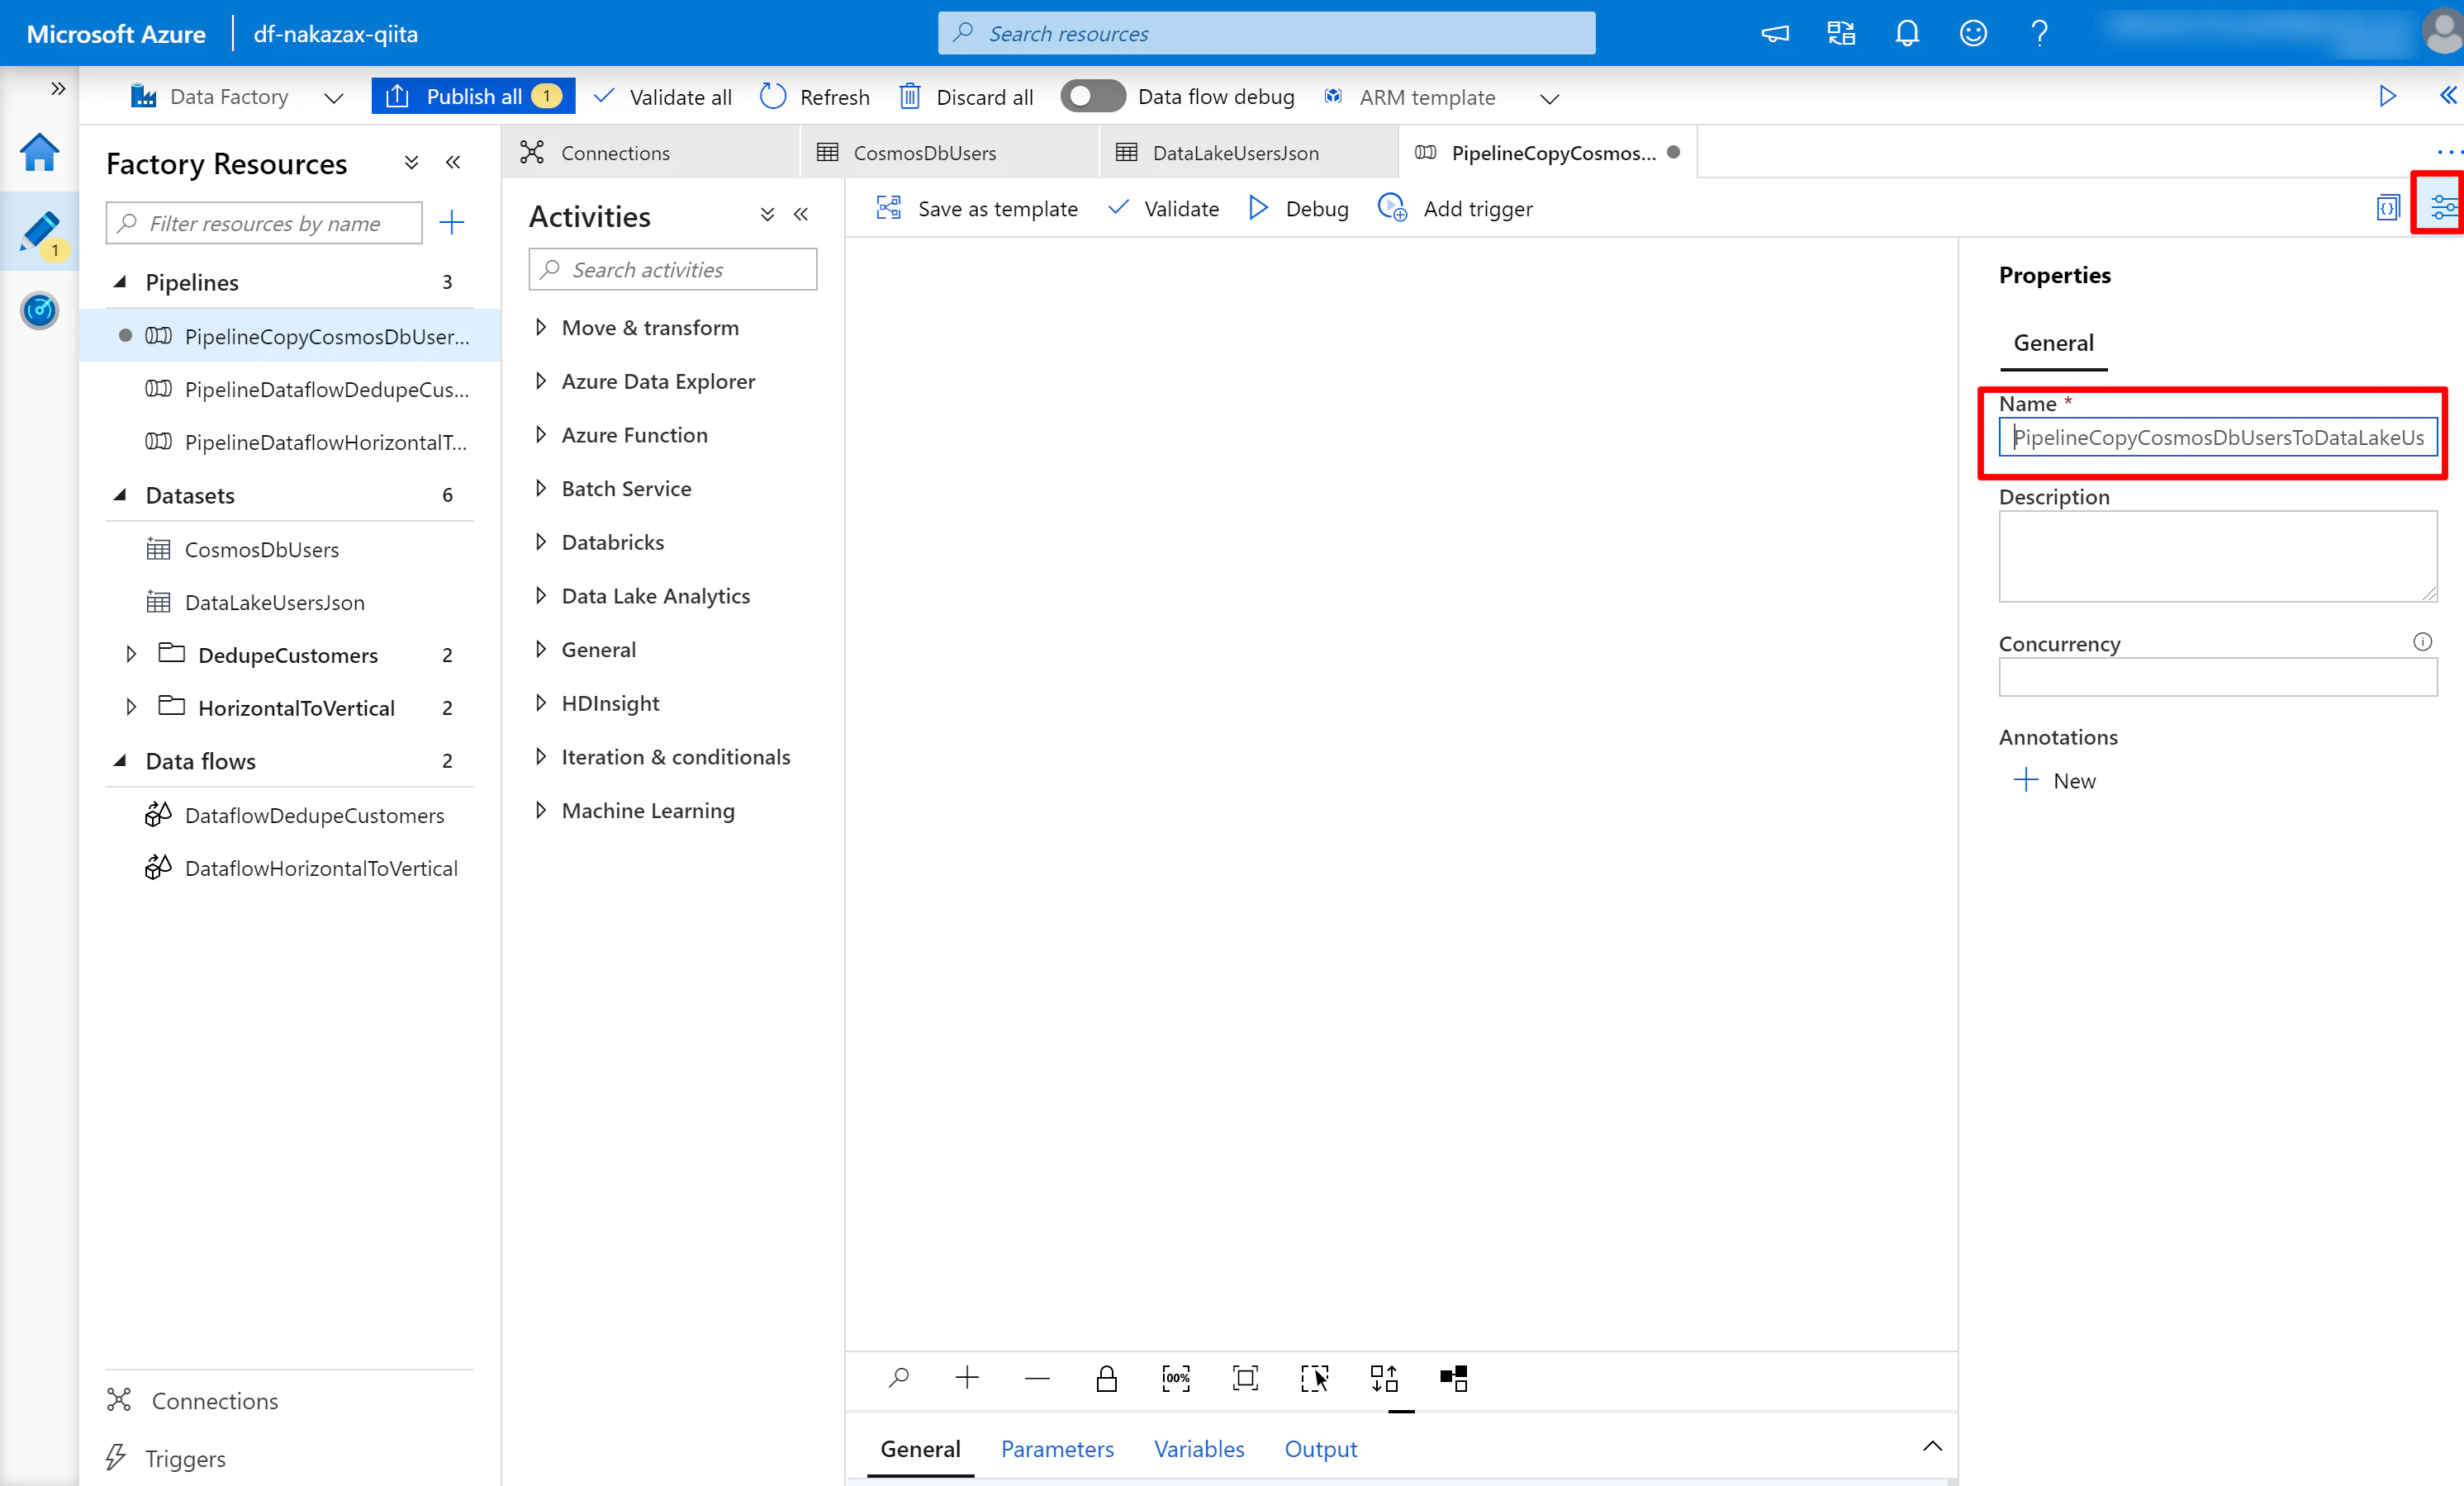
Task: Expand the DedupeCustomers folder
Action: (x=131, y=655)
